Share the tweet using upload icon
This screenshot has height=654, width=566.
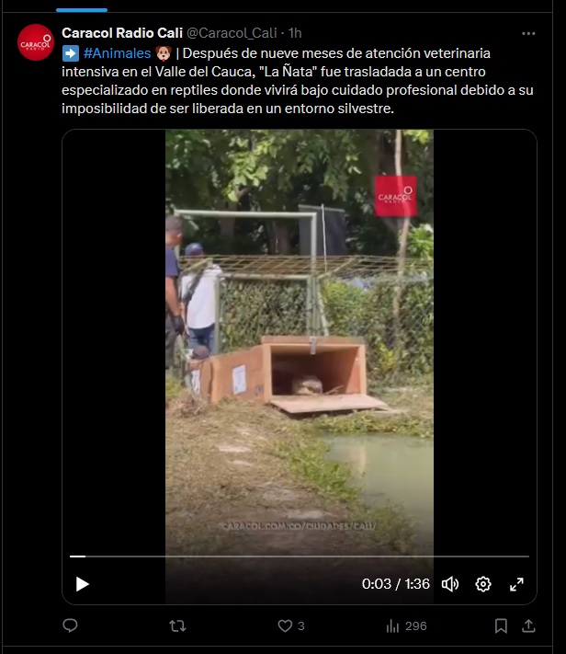(x=528, y=625)
